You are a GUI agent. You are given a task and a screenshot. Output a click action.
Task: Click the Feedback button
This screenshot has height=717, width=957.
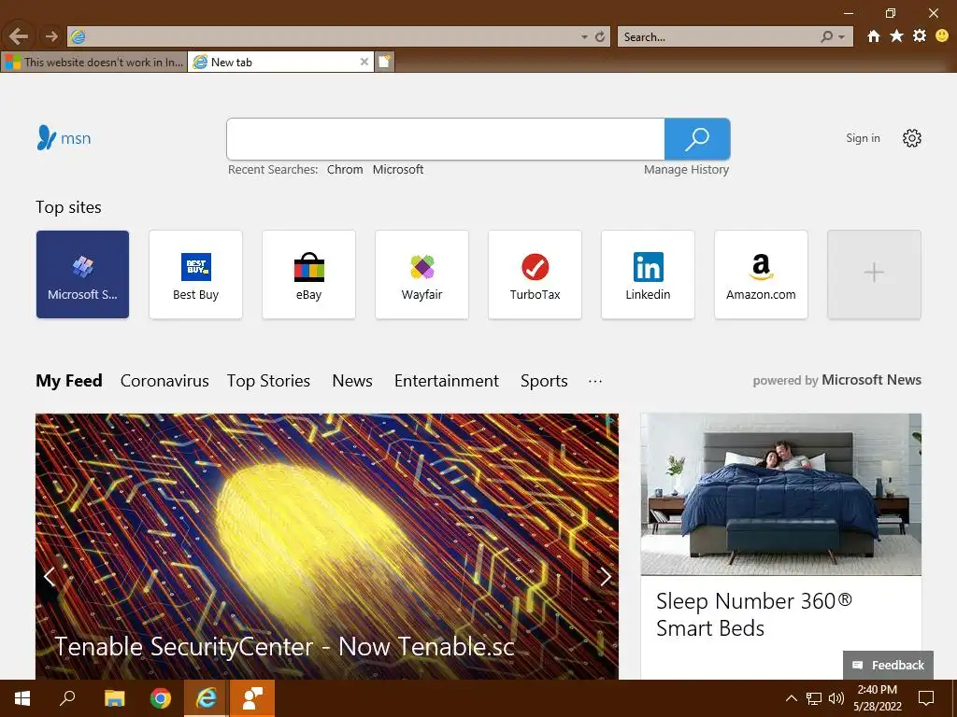(888, 665)
